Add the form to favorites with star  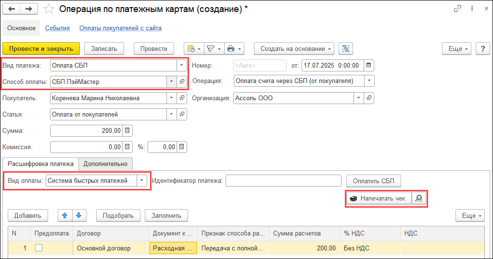[x=49, y=9]
